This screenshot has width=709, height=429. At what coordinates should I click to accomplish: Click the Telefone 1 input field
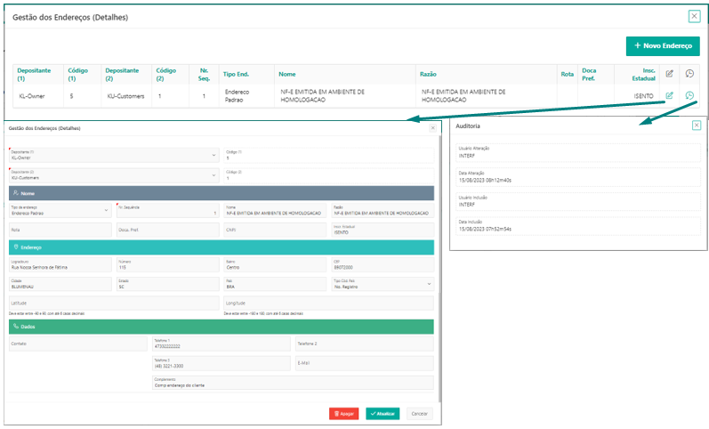point(222,344)
